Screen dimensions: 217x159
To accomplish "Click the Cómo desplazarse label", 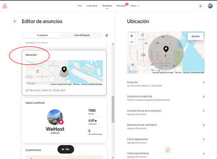I will click(137, 139).
